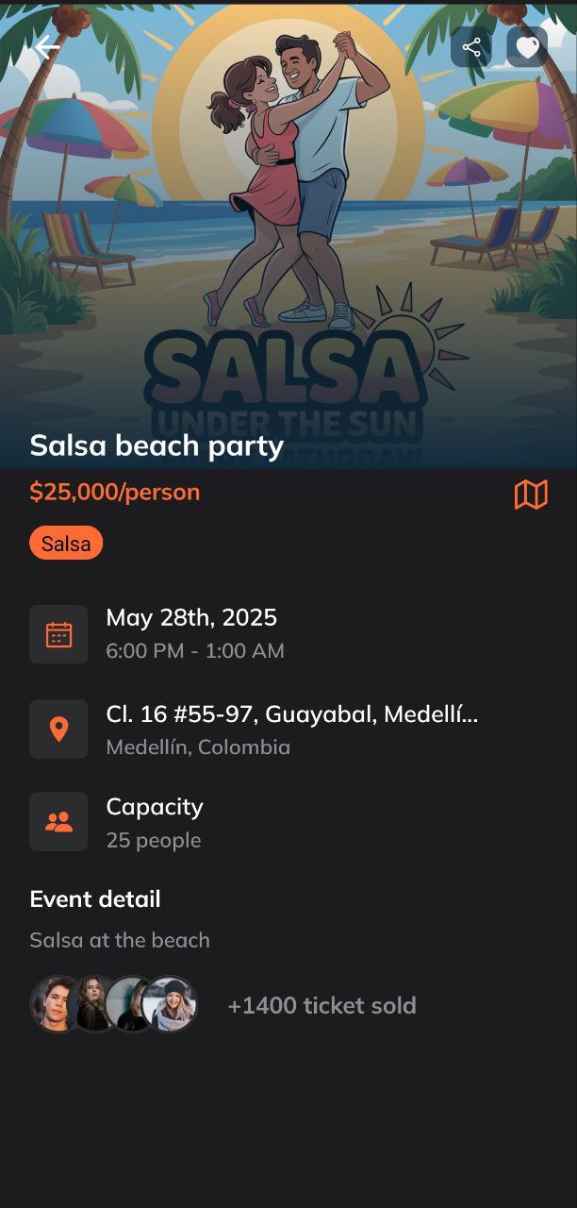
Task: Tap the capacity people icon
Action: (x=58, y=822)
